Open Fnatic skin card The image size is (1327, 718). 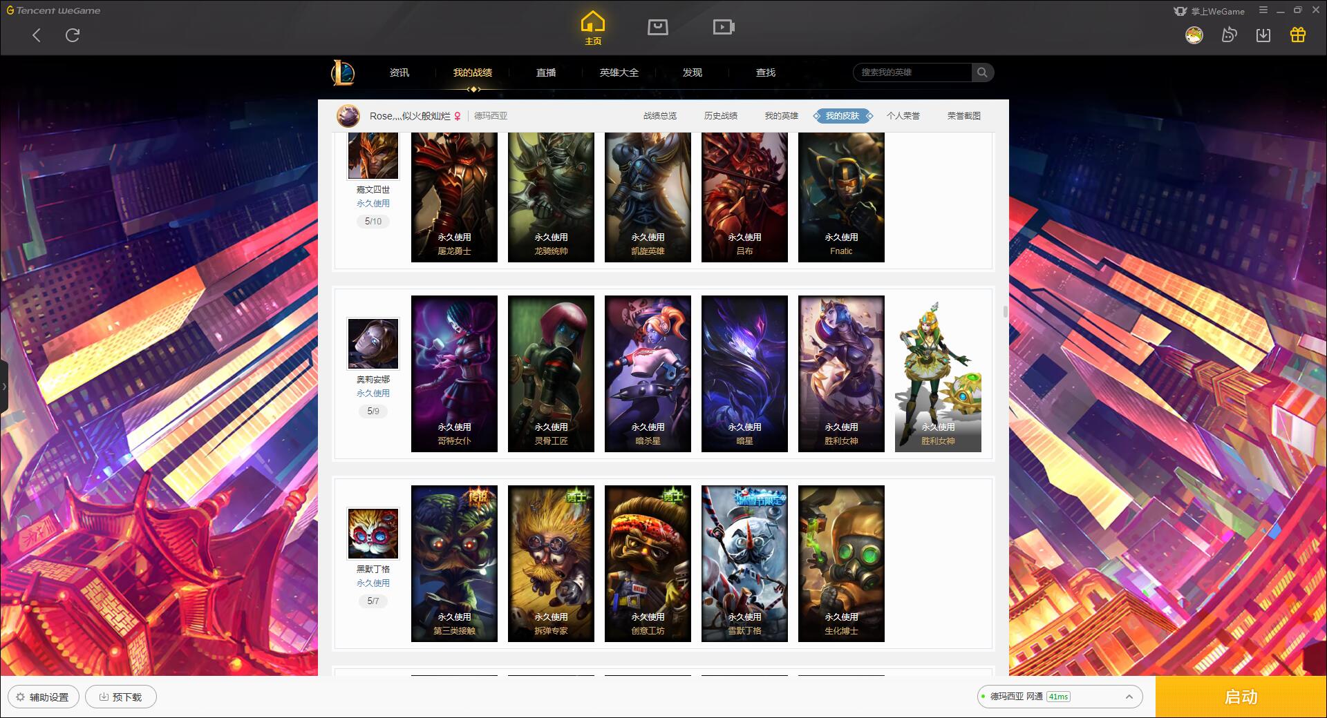tap(841, 197)
